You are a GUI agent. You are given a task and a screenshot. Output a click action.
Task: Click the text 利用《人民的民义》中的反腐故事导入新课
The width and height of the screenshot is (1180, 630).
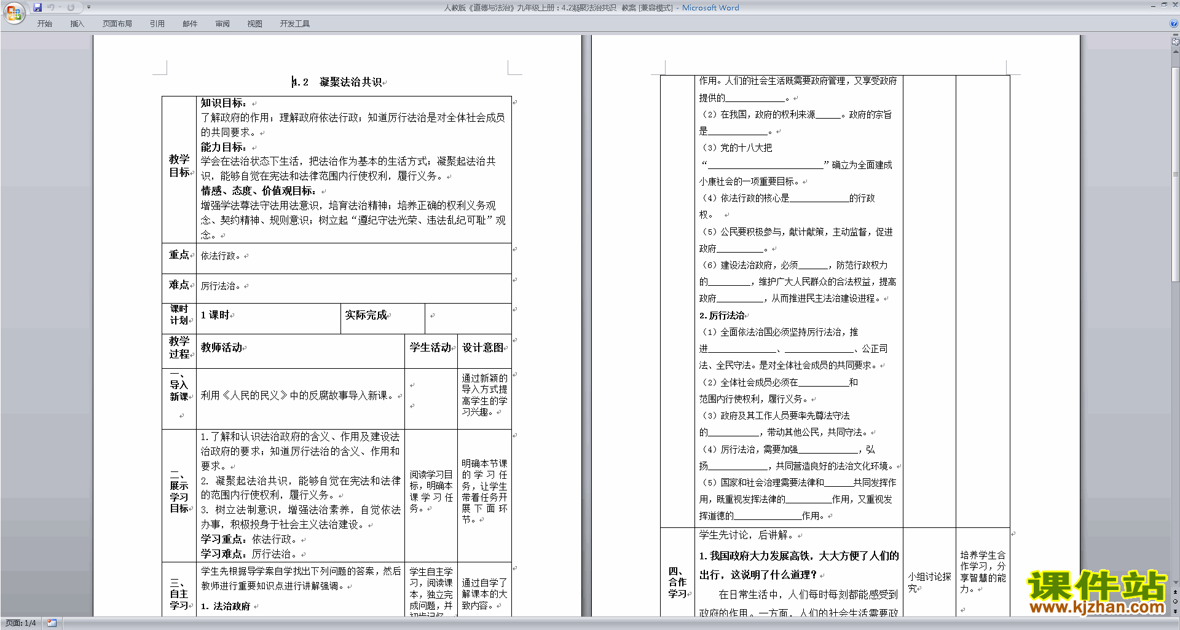(297, 396)
